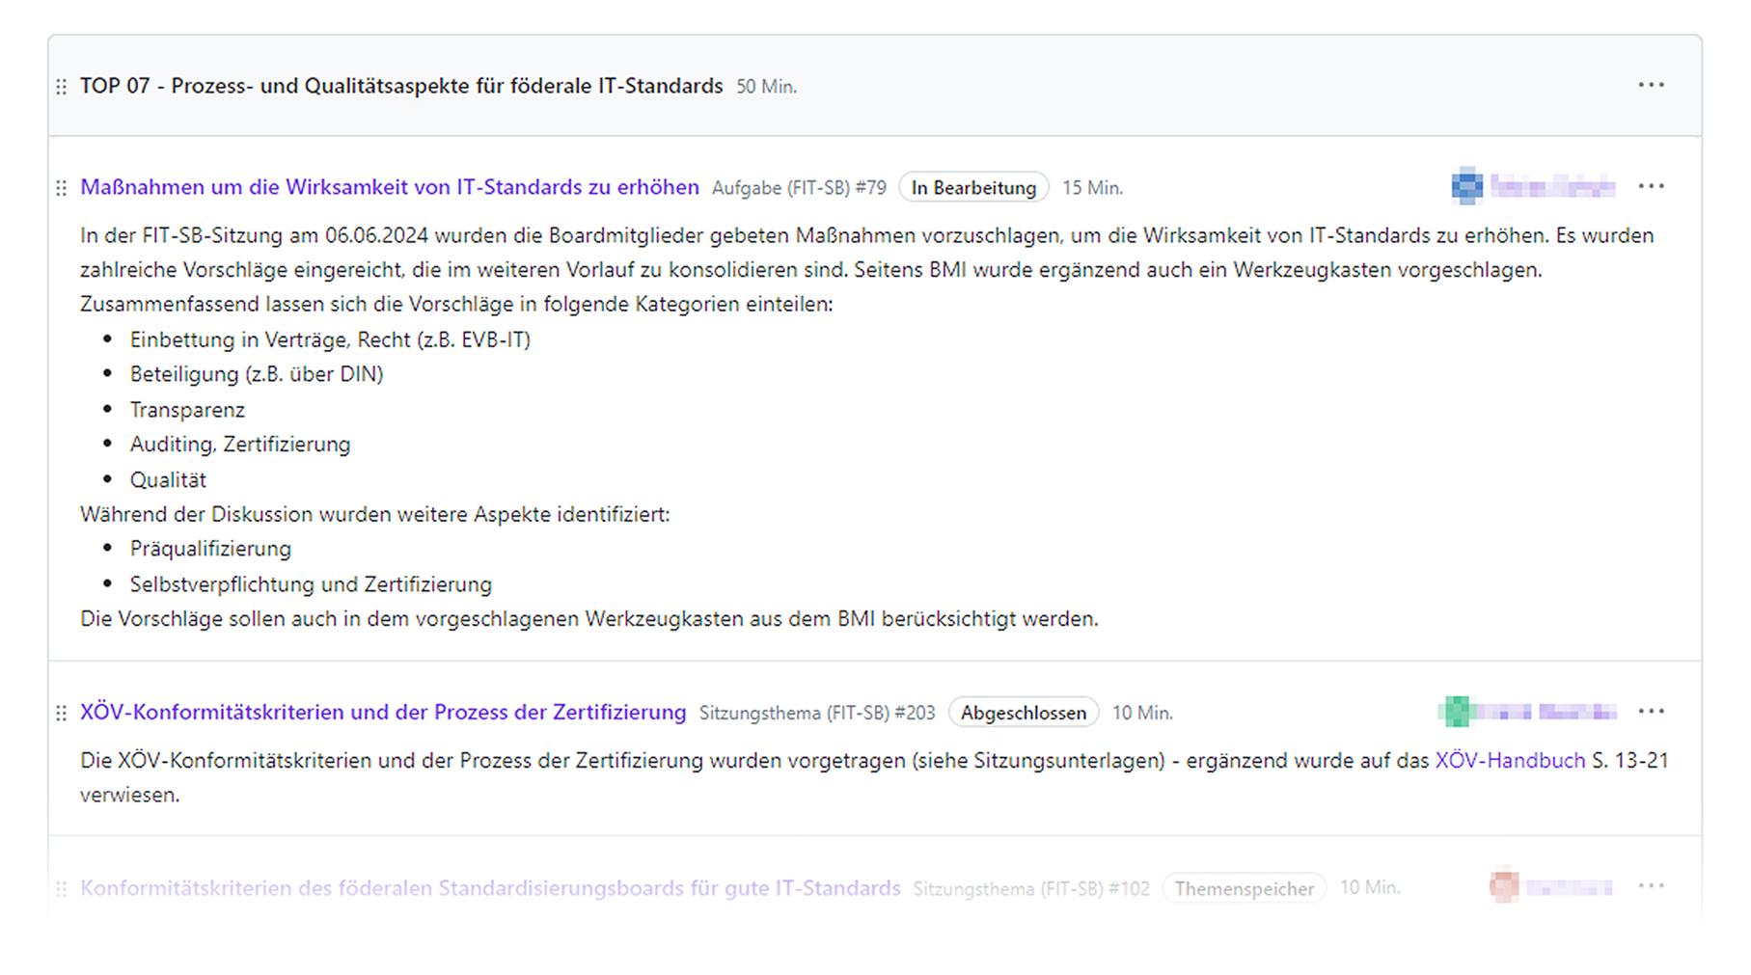The width and height of the screenshot is (1751, 975).
Task: Click the green avatar on the XÖV-Konformitätskriterien item
Action: (1456, 712)
